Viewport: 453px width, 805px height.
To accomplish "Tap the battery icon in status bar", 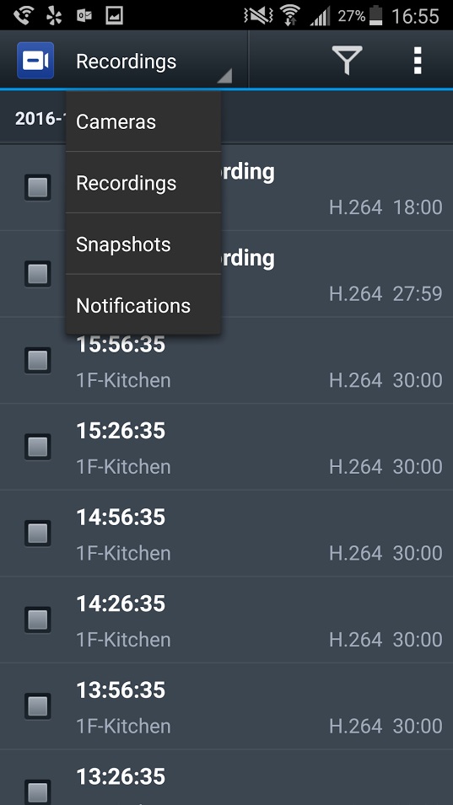I will [x=376, y=15].
